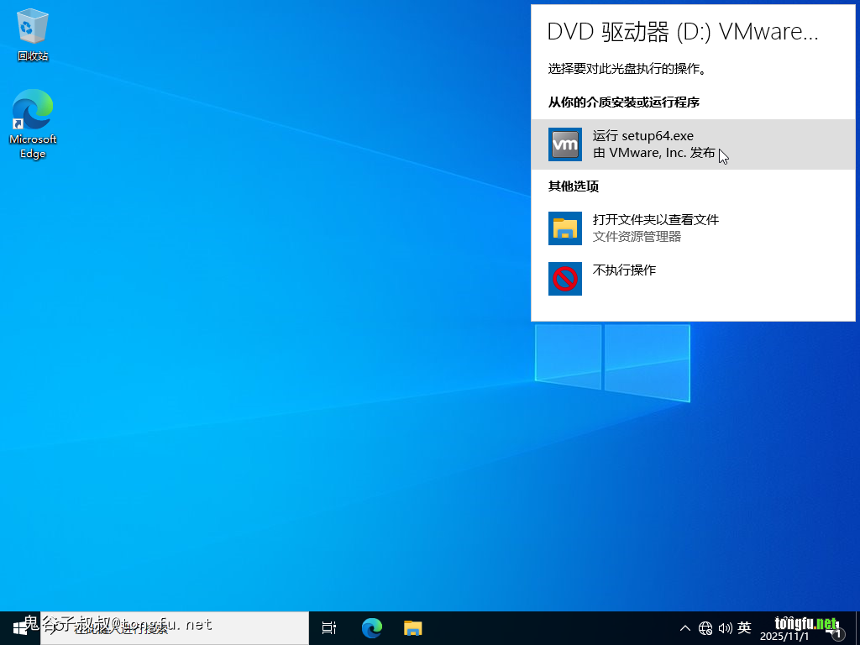Screen dimensions: 860x645
Task: Open folder to view files option
Action: (655, 228)
